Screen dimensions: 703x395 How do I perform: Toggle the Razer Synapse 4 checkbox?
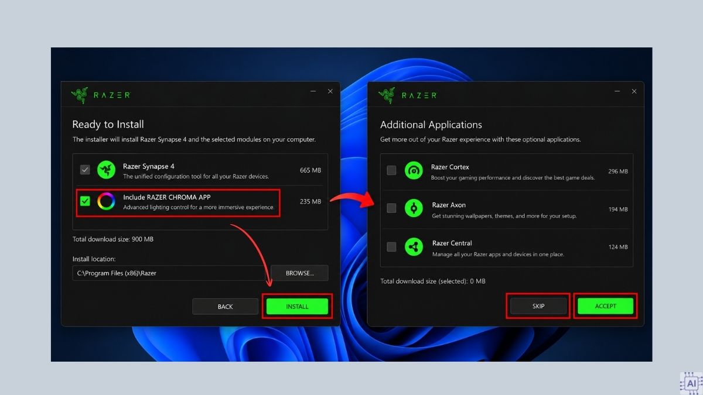pos(85,170)
